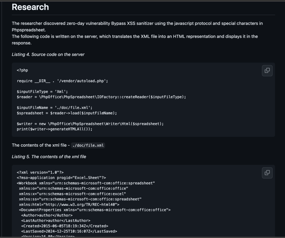Click the 'Listing 4. Source code on the server' caption
This screenshot has height=238, width=285.
click(x=48, y=54)
